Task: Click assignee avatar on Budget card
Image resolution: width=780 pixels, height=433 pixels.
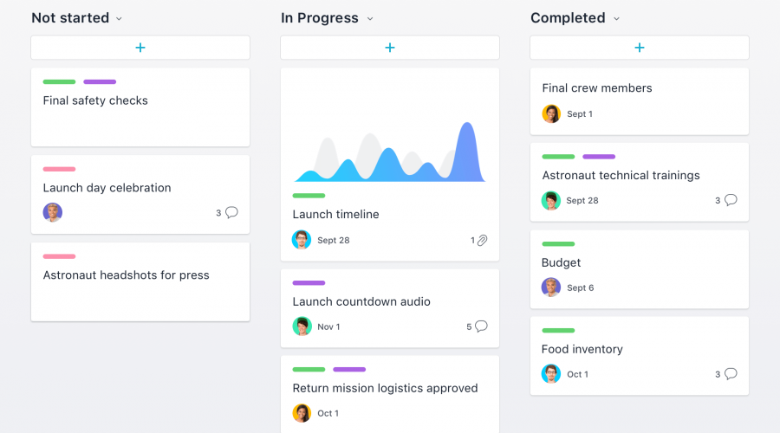Action: pyautogui.click(x=551, y=288)
